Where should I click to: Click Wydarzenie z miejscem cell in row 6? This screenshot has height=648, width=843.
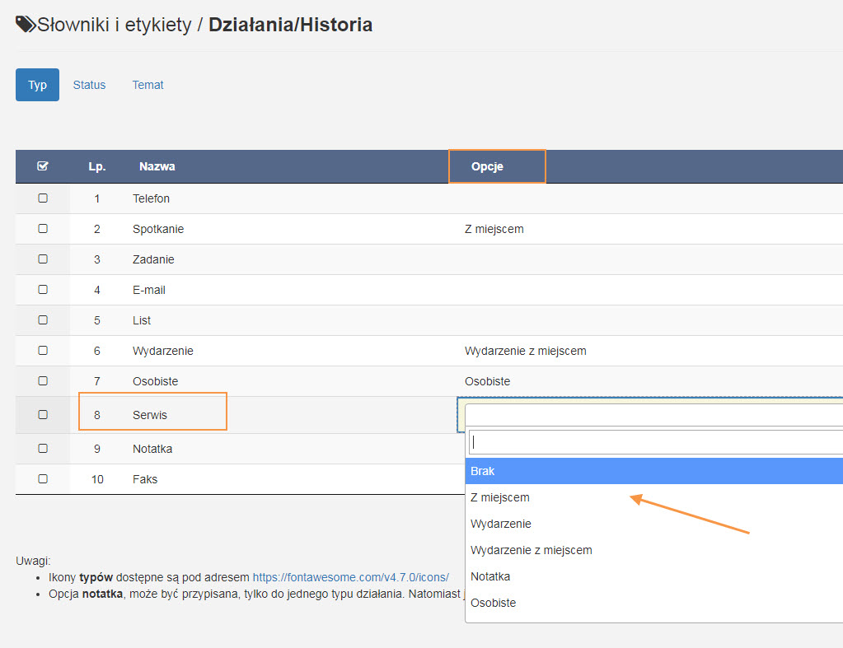(x=525, y=351)
